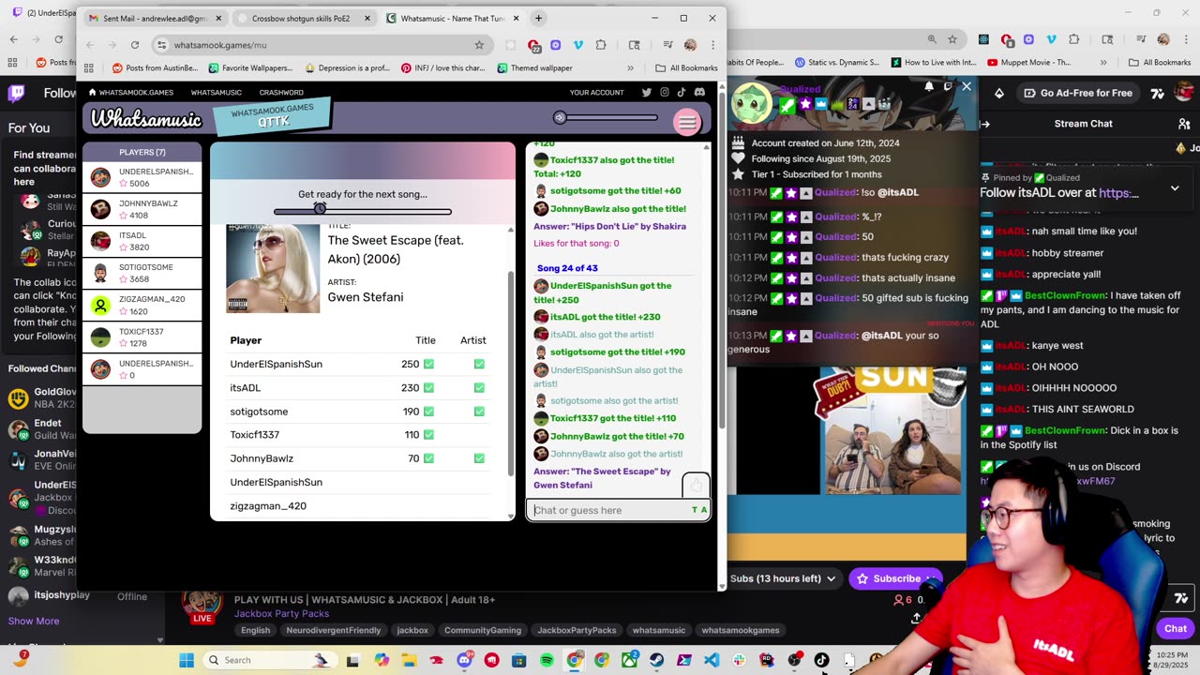Open the Vimeo extension in the front browser
The image size is (1200, 675).
click(x=577, y=45)
